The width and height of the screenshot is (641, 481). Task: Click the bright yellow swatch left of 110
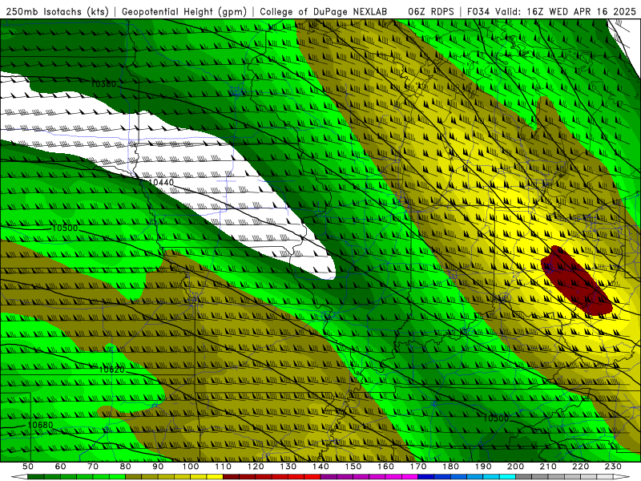coord(215,477)
